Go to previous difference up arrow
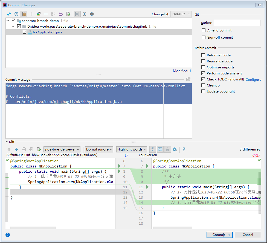267x243 pixels. click(x=9, y=149)
